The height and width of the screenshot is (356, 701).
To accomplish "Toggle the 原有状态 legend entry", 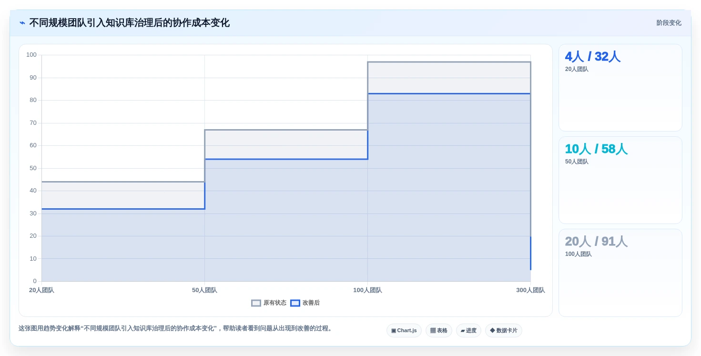I will click(x=269, y=303).
